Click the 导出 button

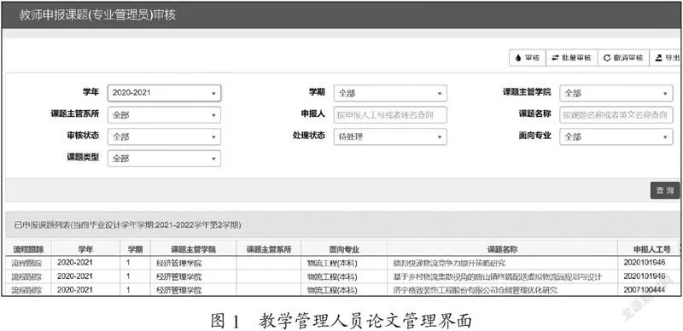666,58
